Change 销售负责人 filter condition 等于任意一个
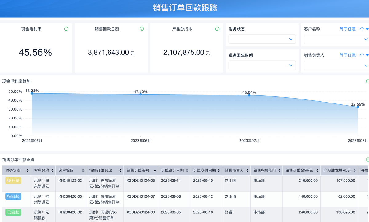Image resolution: width=369 pixels, height=222 pixels. pos(354,55)
